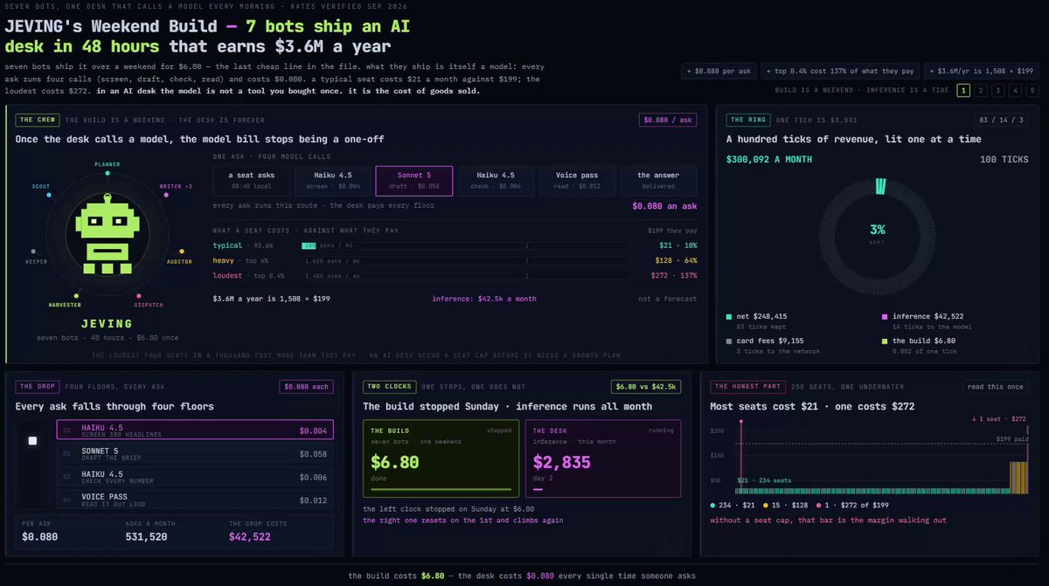Jump to slide 4 in the pager

[1015, 90]
